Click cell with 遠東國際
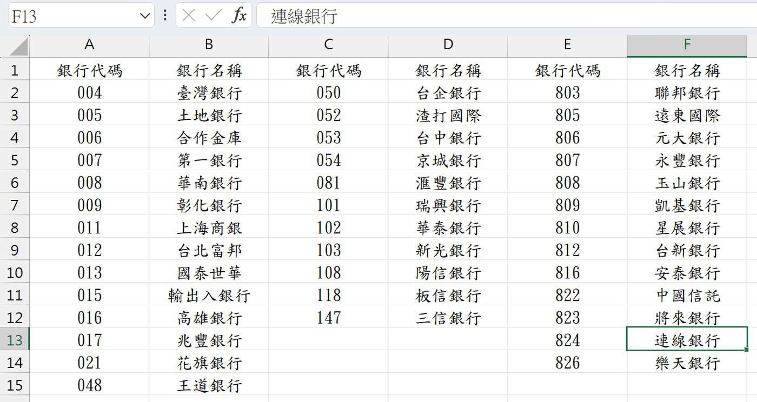The width and height of the screenshot is (757, 402). coord(687,115)
